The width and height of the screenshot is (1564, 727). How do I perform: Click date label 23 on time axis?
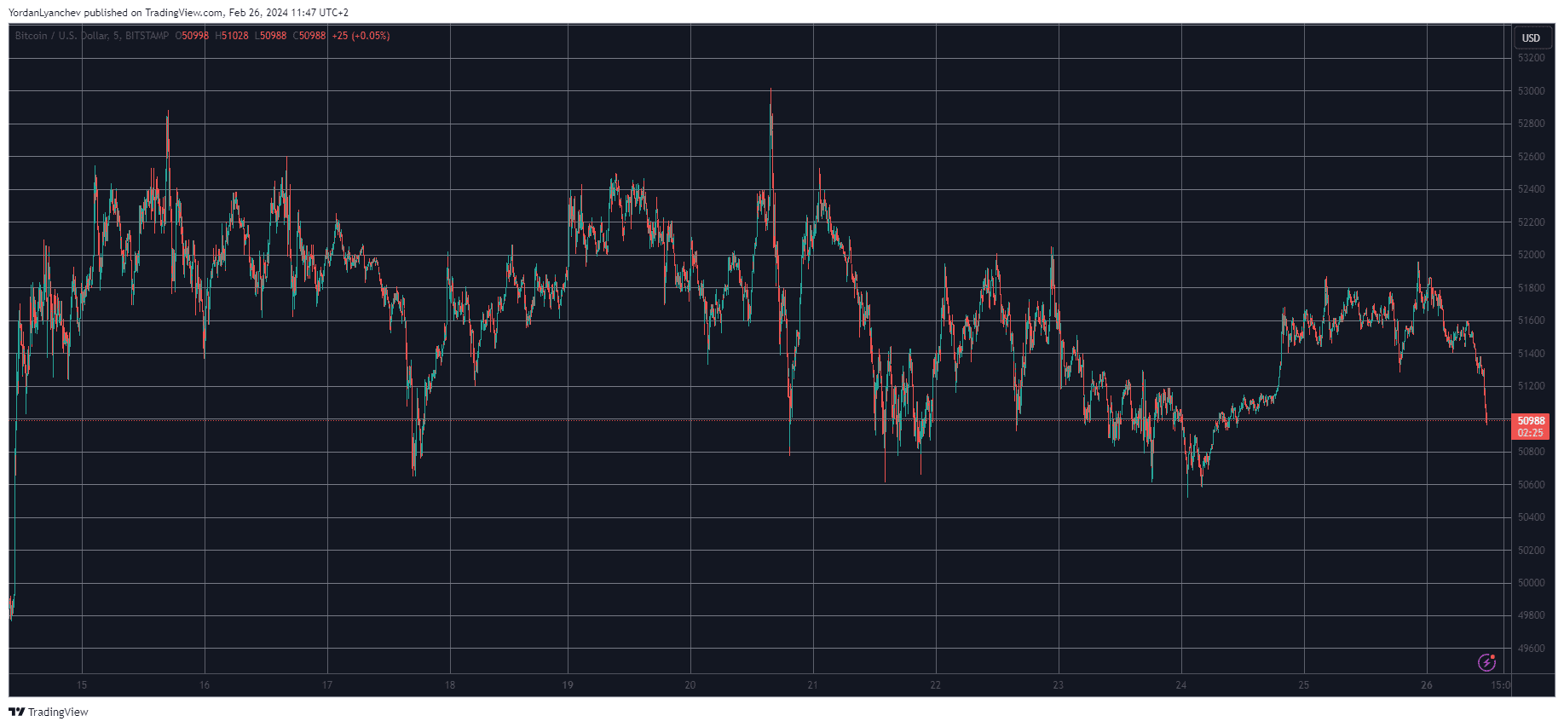pyautogui.click(x=1059, y=685)
